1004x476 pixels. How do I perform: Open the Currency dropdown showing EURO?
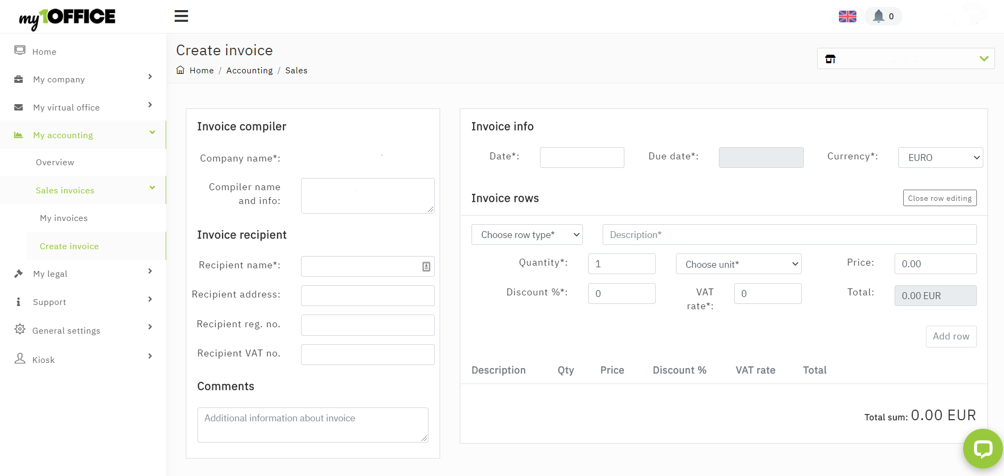[940, 158]
